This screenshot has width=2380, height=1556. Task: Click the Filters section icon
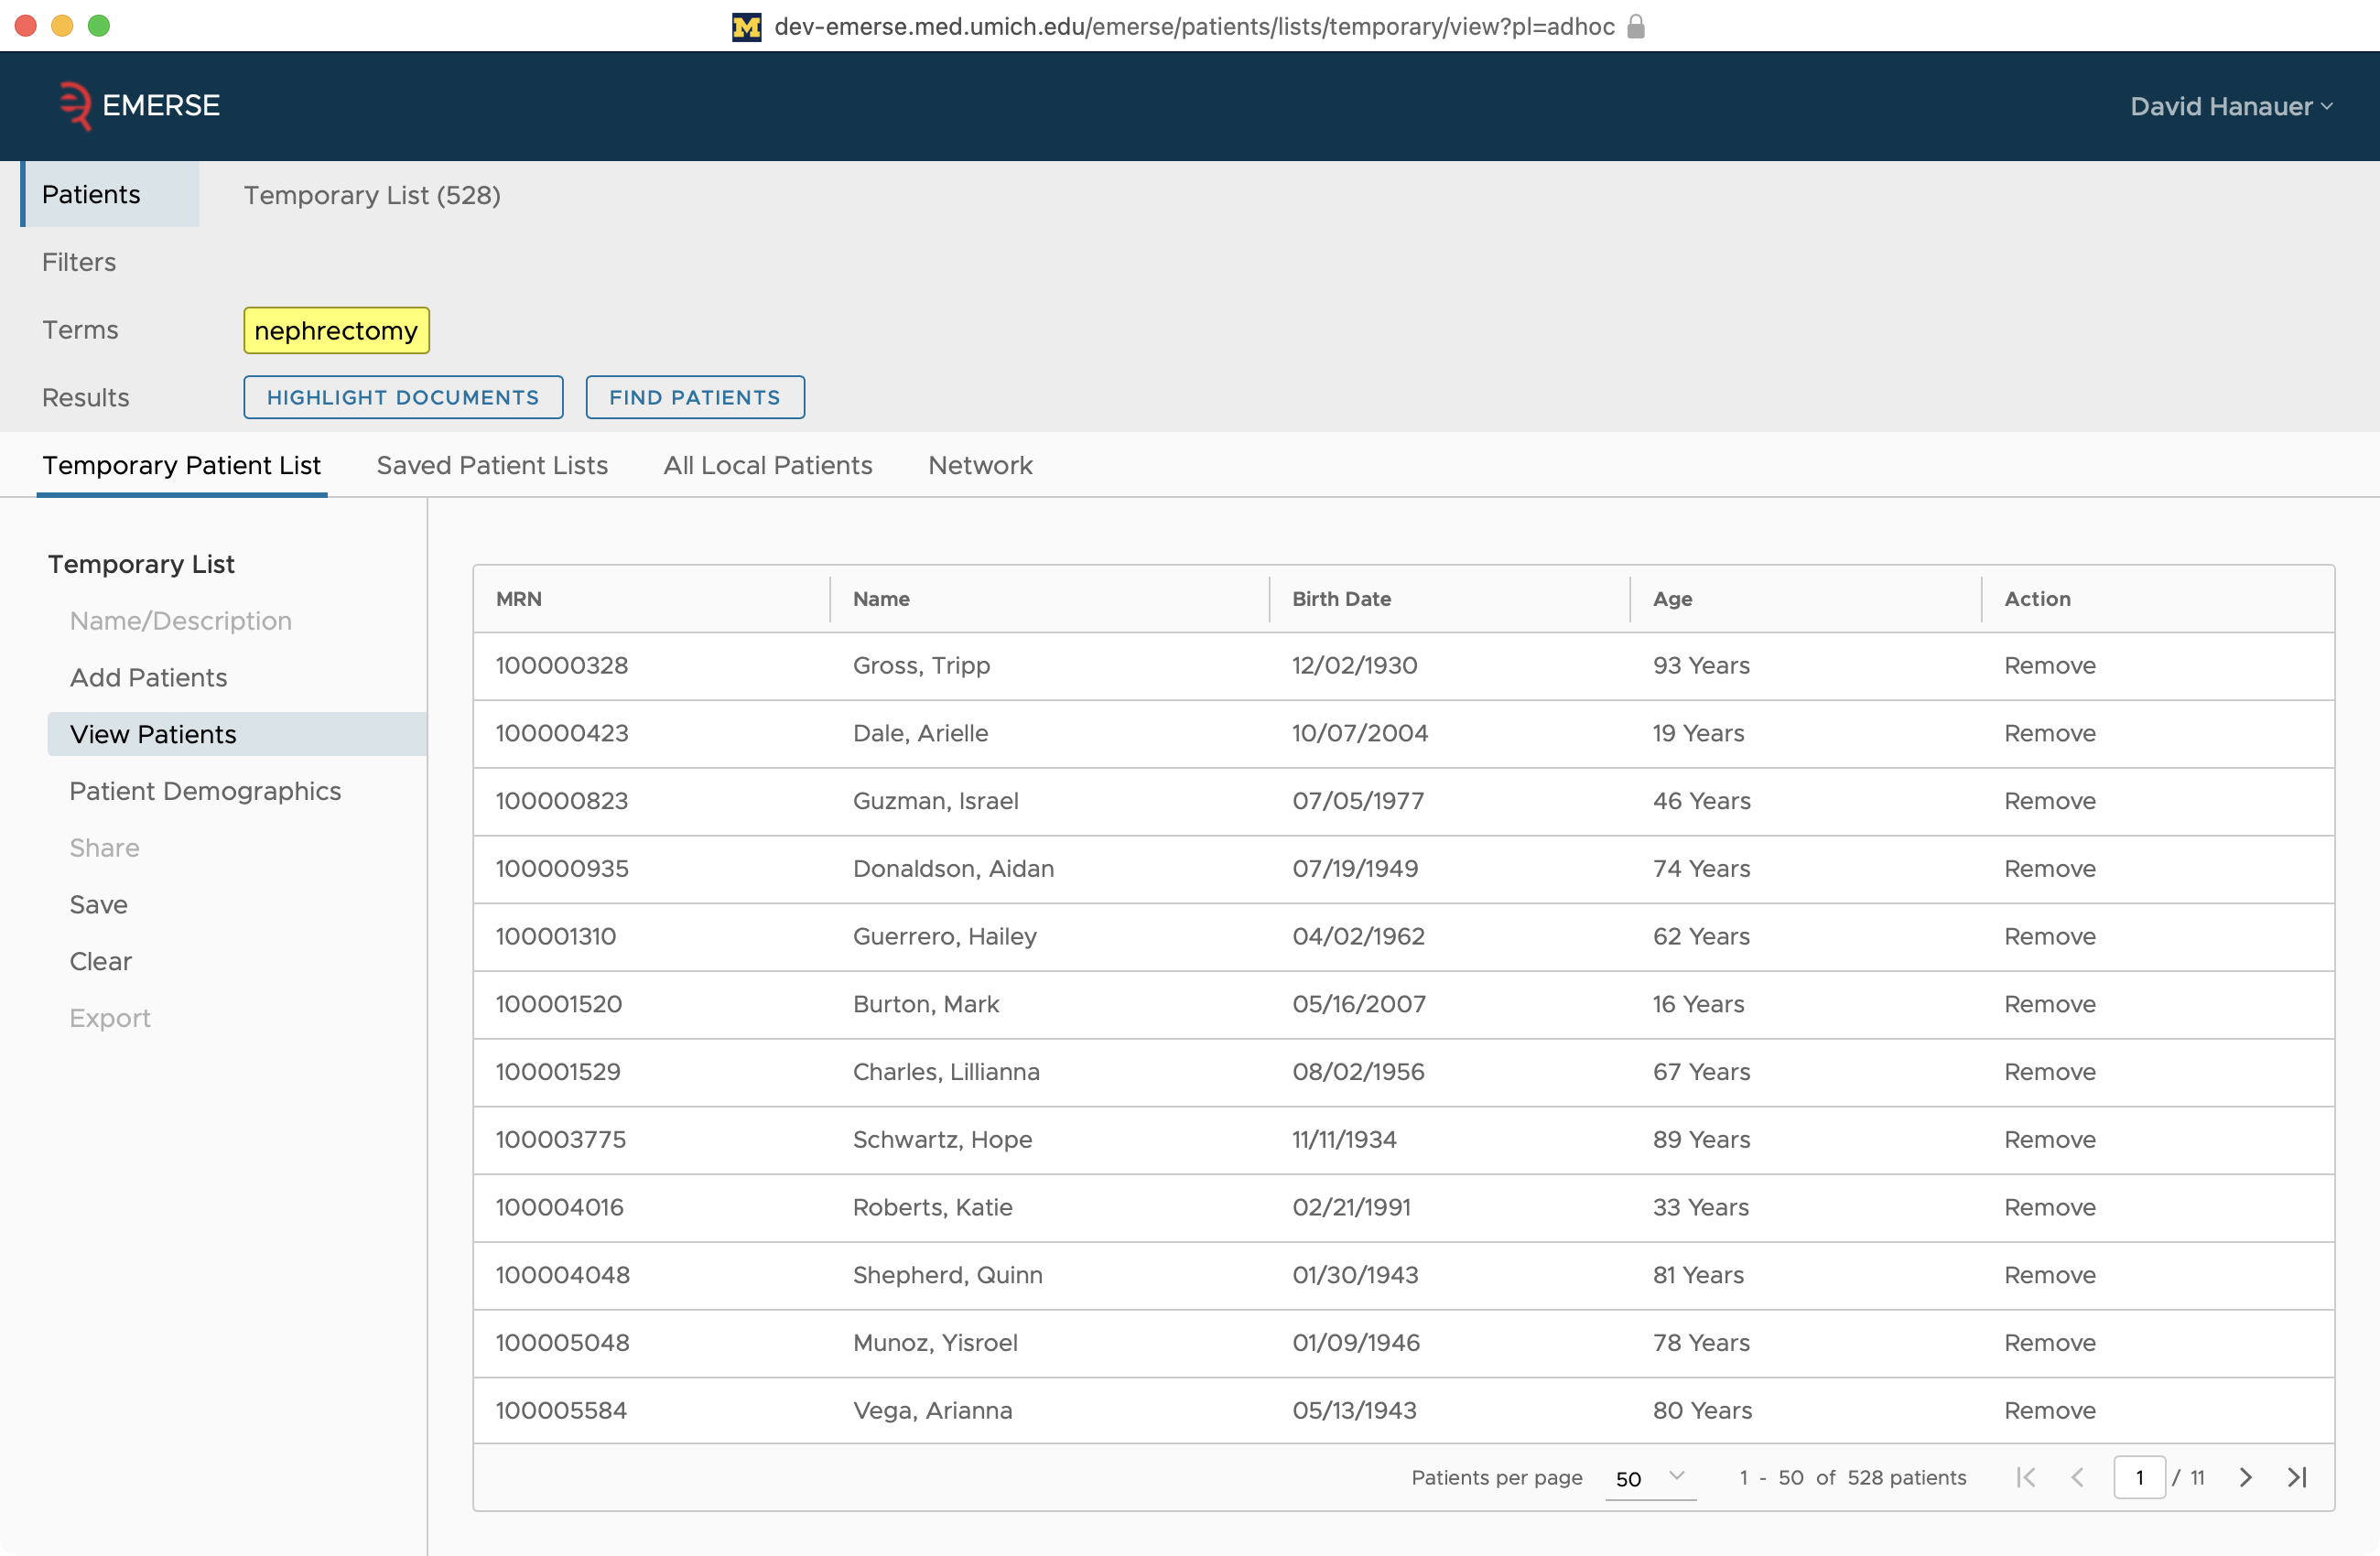(78, 262)
